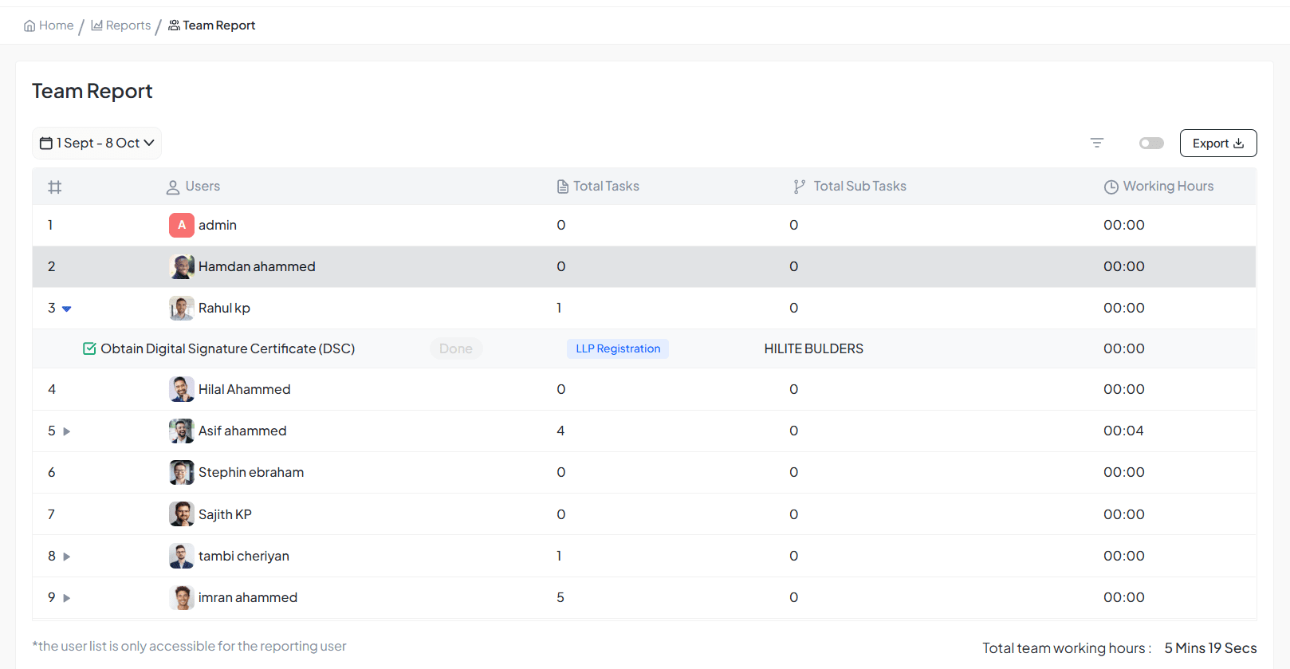Screen dimensions: 1290x669
Task: Click the admin avatar icon
Action: (182, 226)
